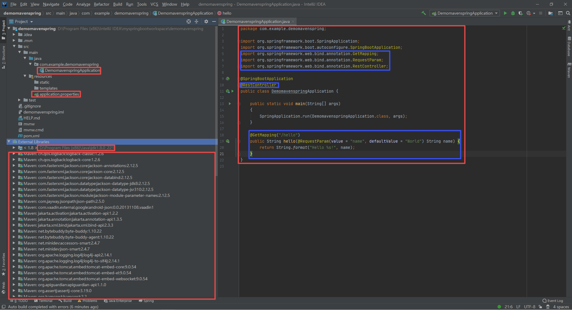
Task: Click the Build Project hammer icon
Action: pyautogui.click(x=424, y=13)
